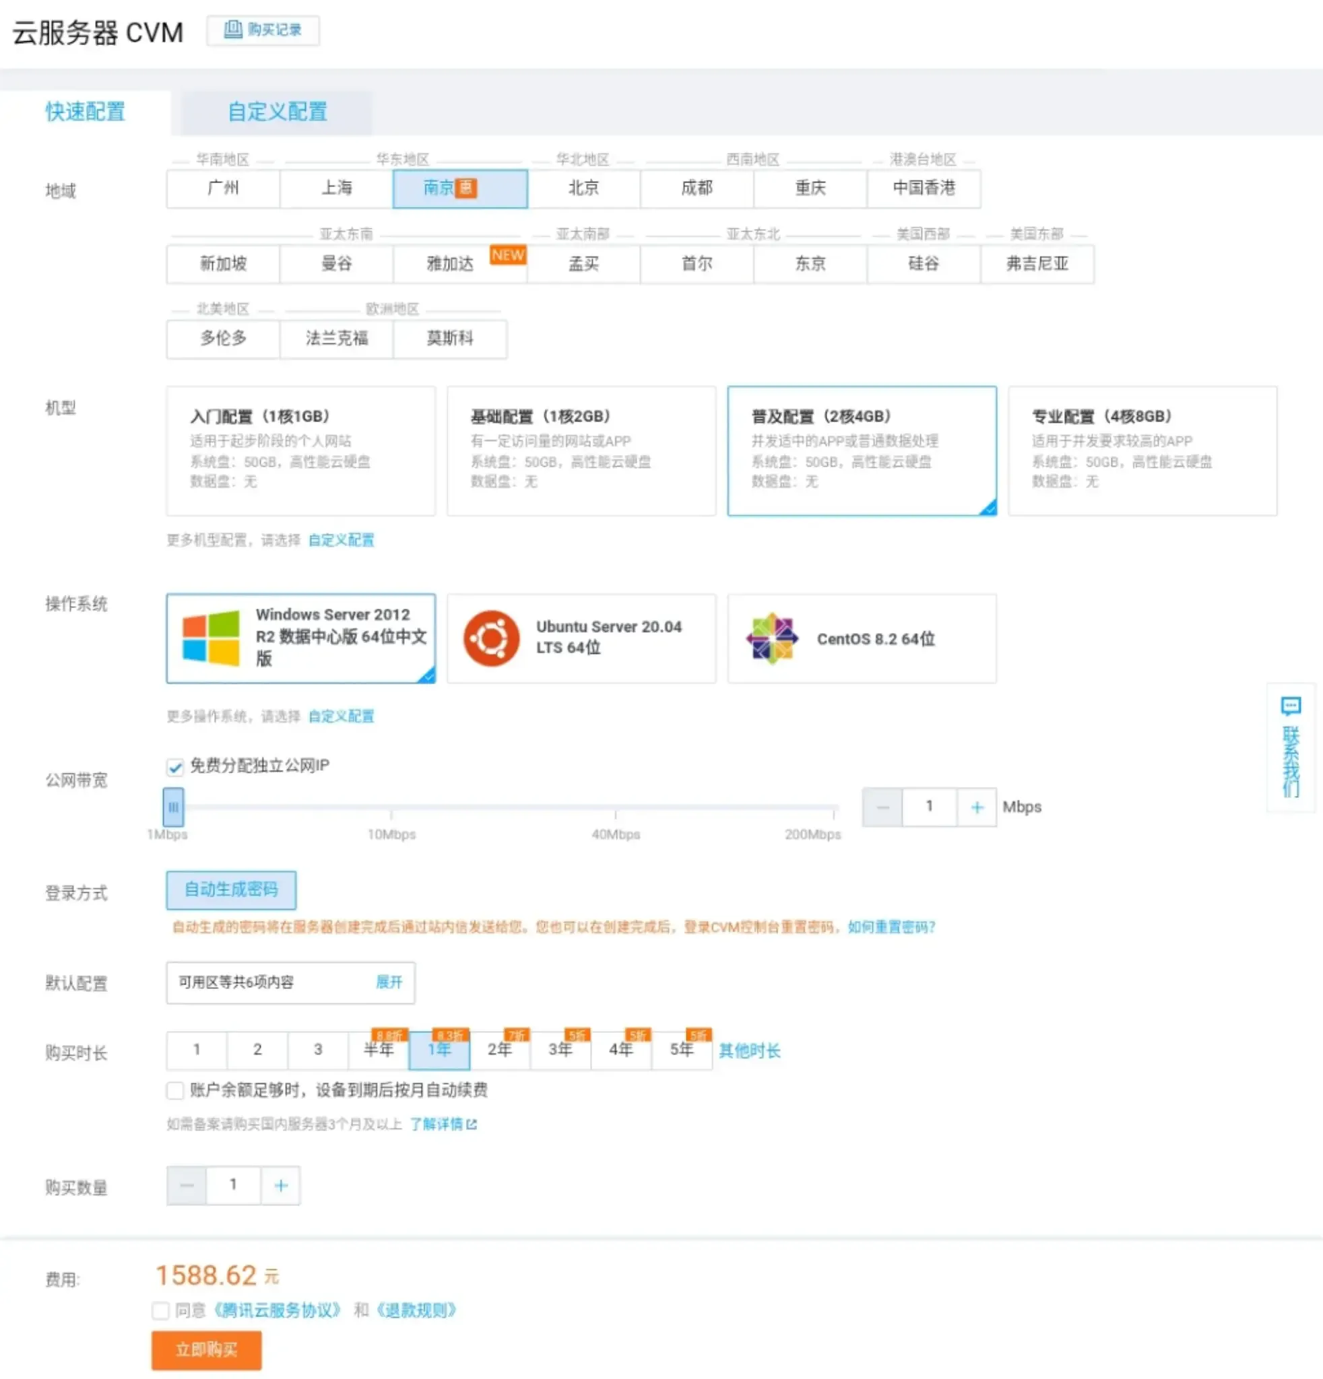Viewport: 1323px width, 1379px height.
Task: Agree to 腾讯云服务协议 checkbox
Action: 160,1310
